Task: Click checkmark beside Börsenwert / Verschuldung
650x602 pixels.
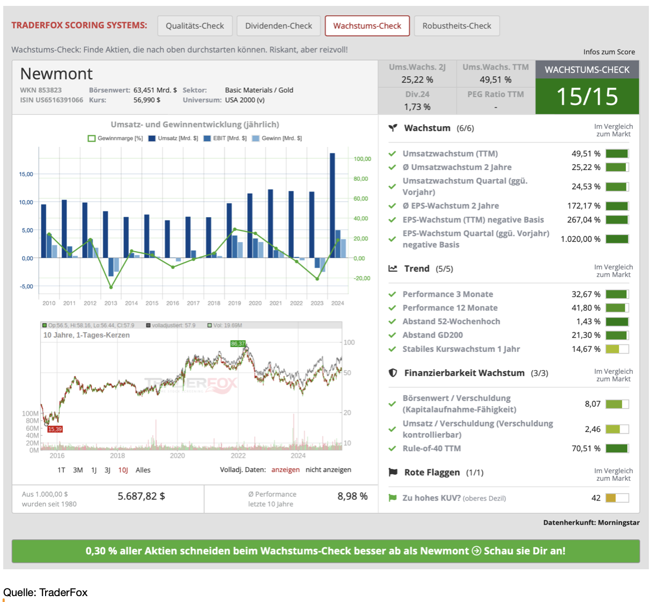Action: pos(393,404)
